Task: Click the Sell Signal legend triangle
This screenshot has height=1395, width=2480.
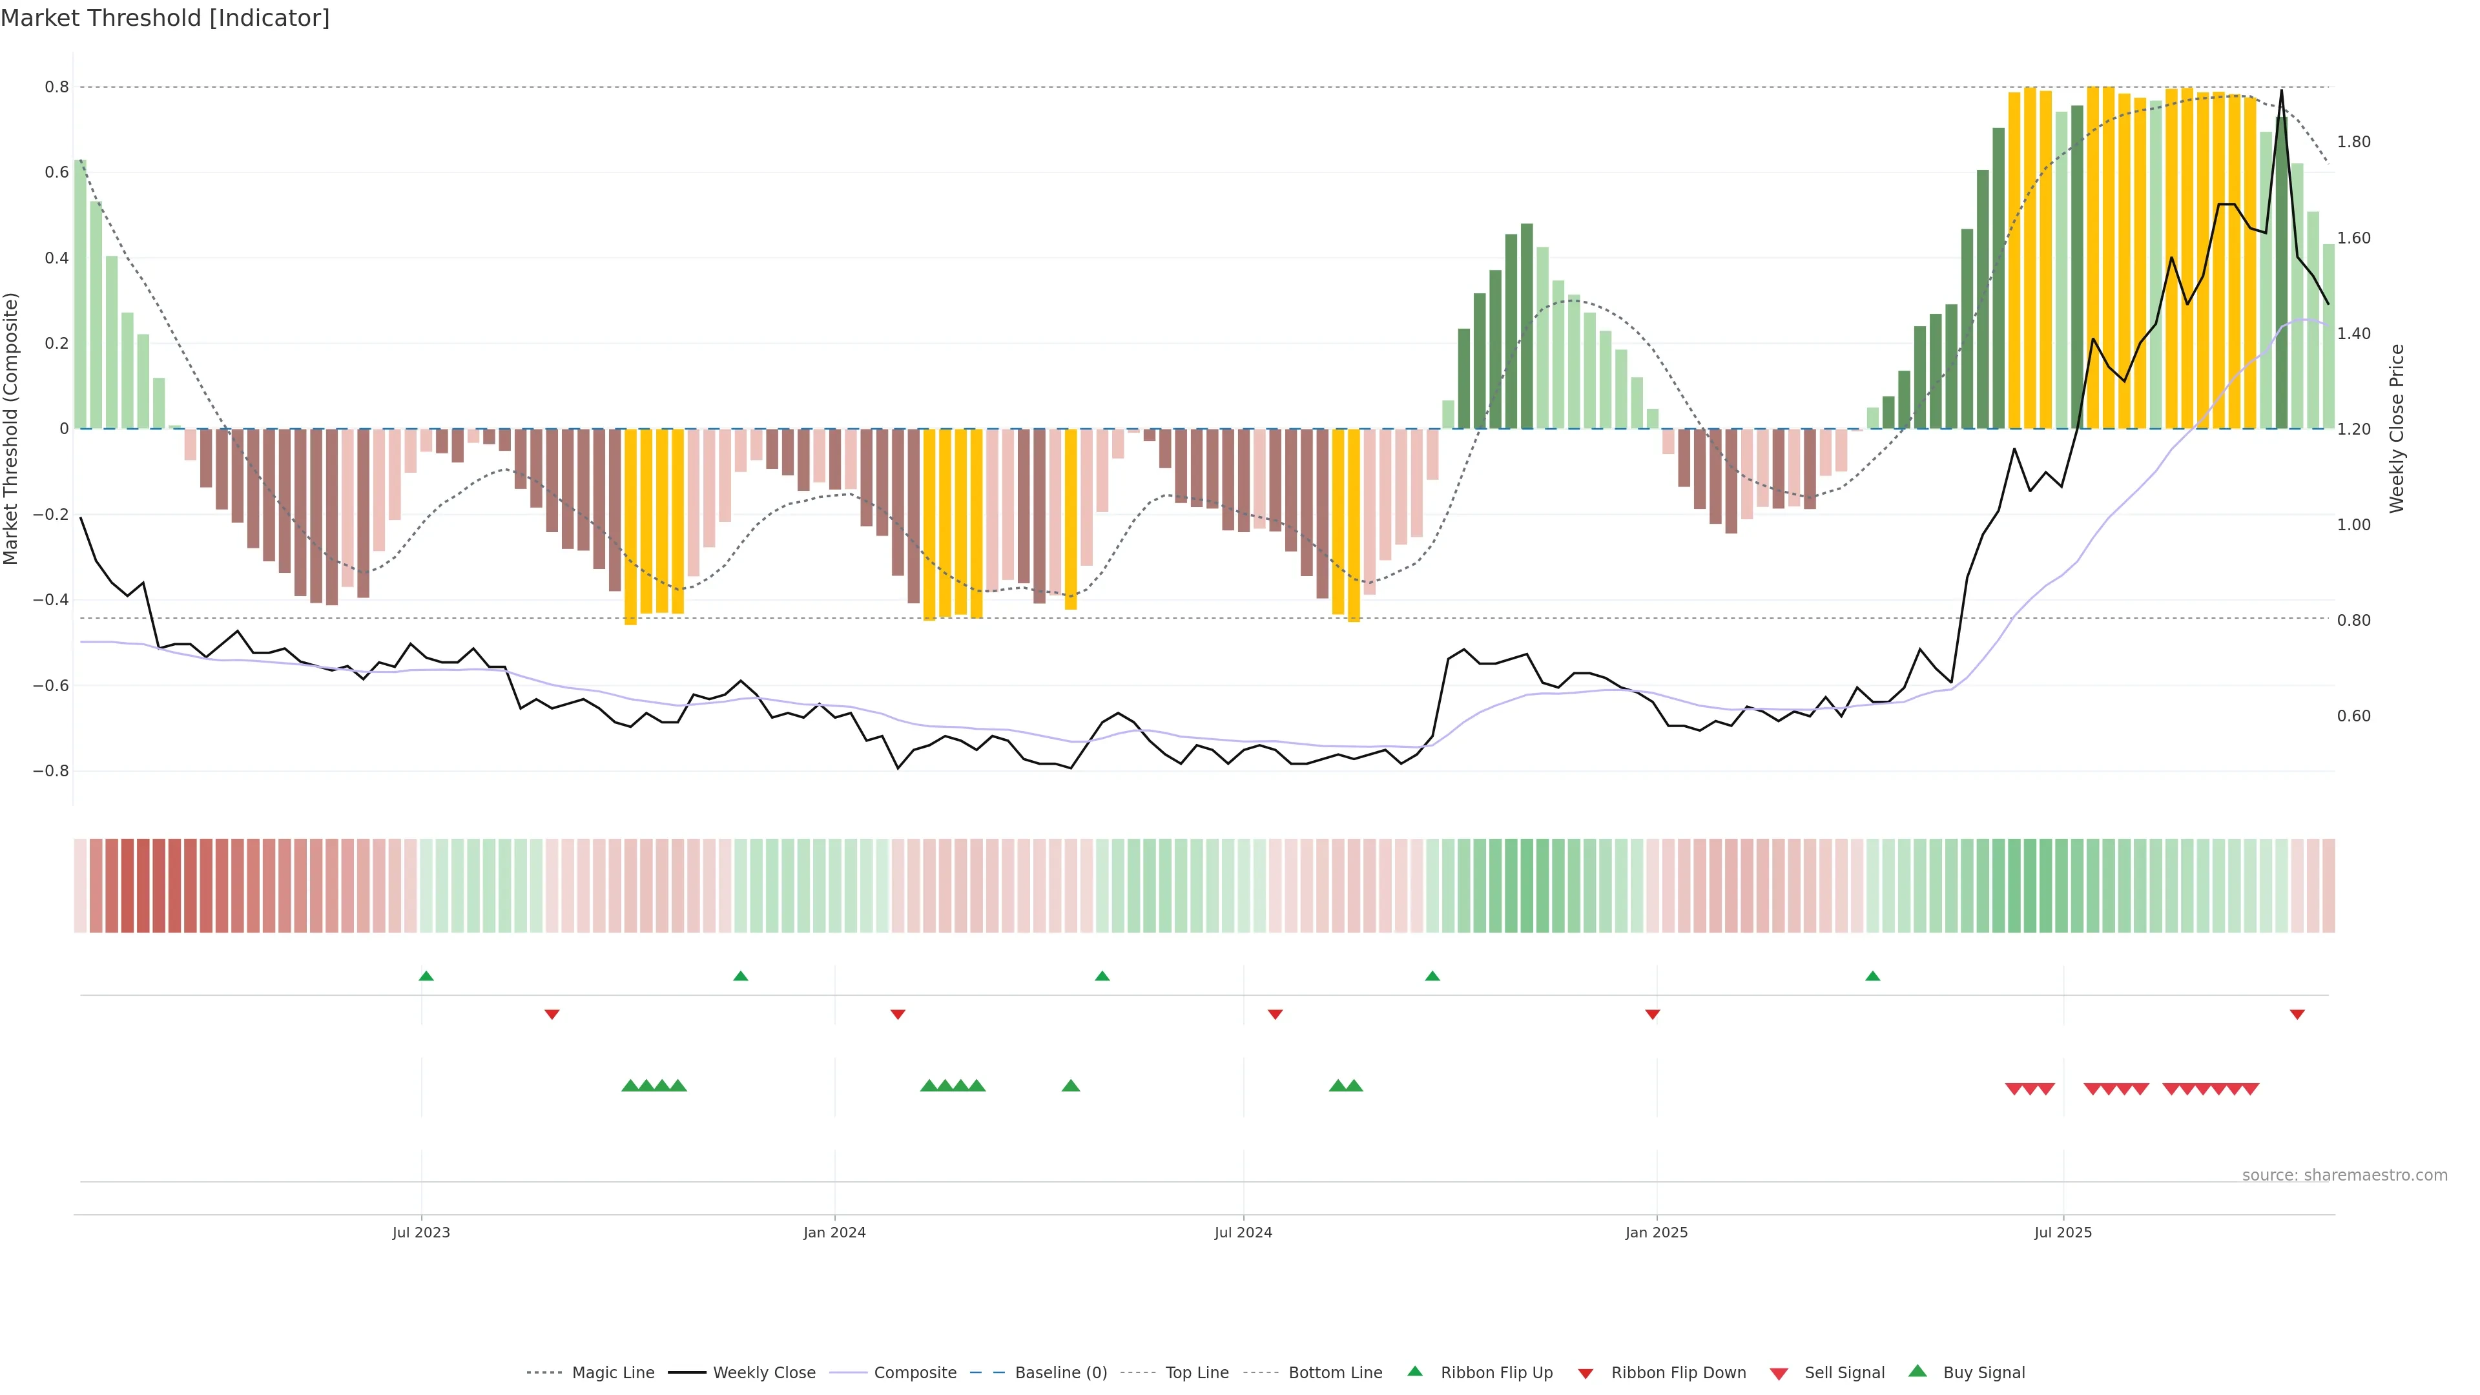Action: coord(1779,1374)
